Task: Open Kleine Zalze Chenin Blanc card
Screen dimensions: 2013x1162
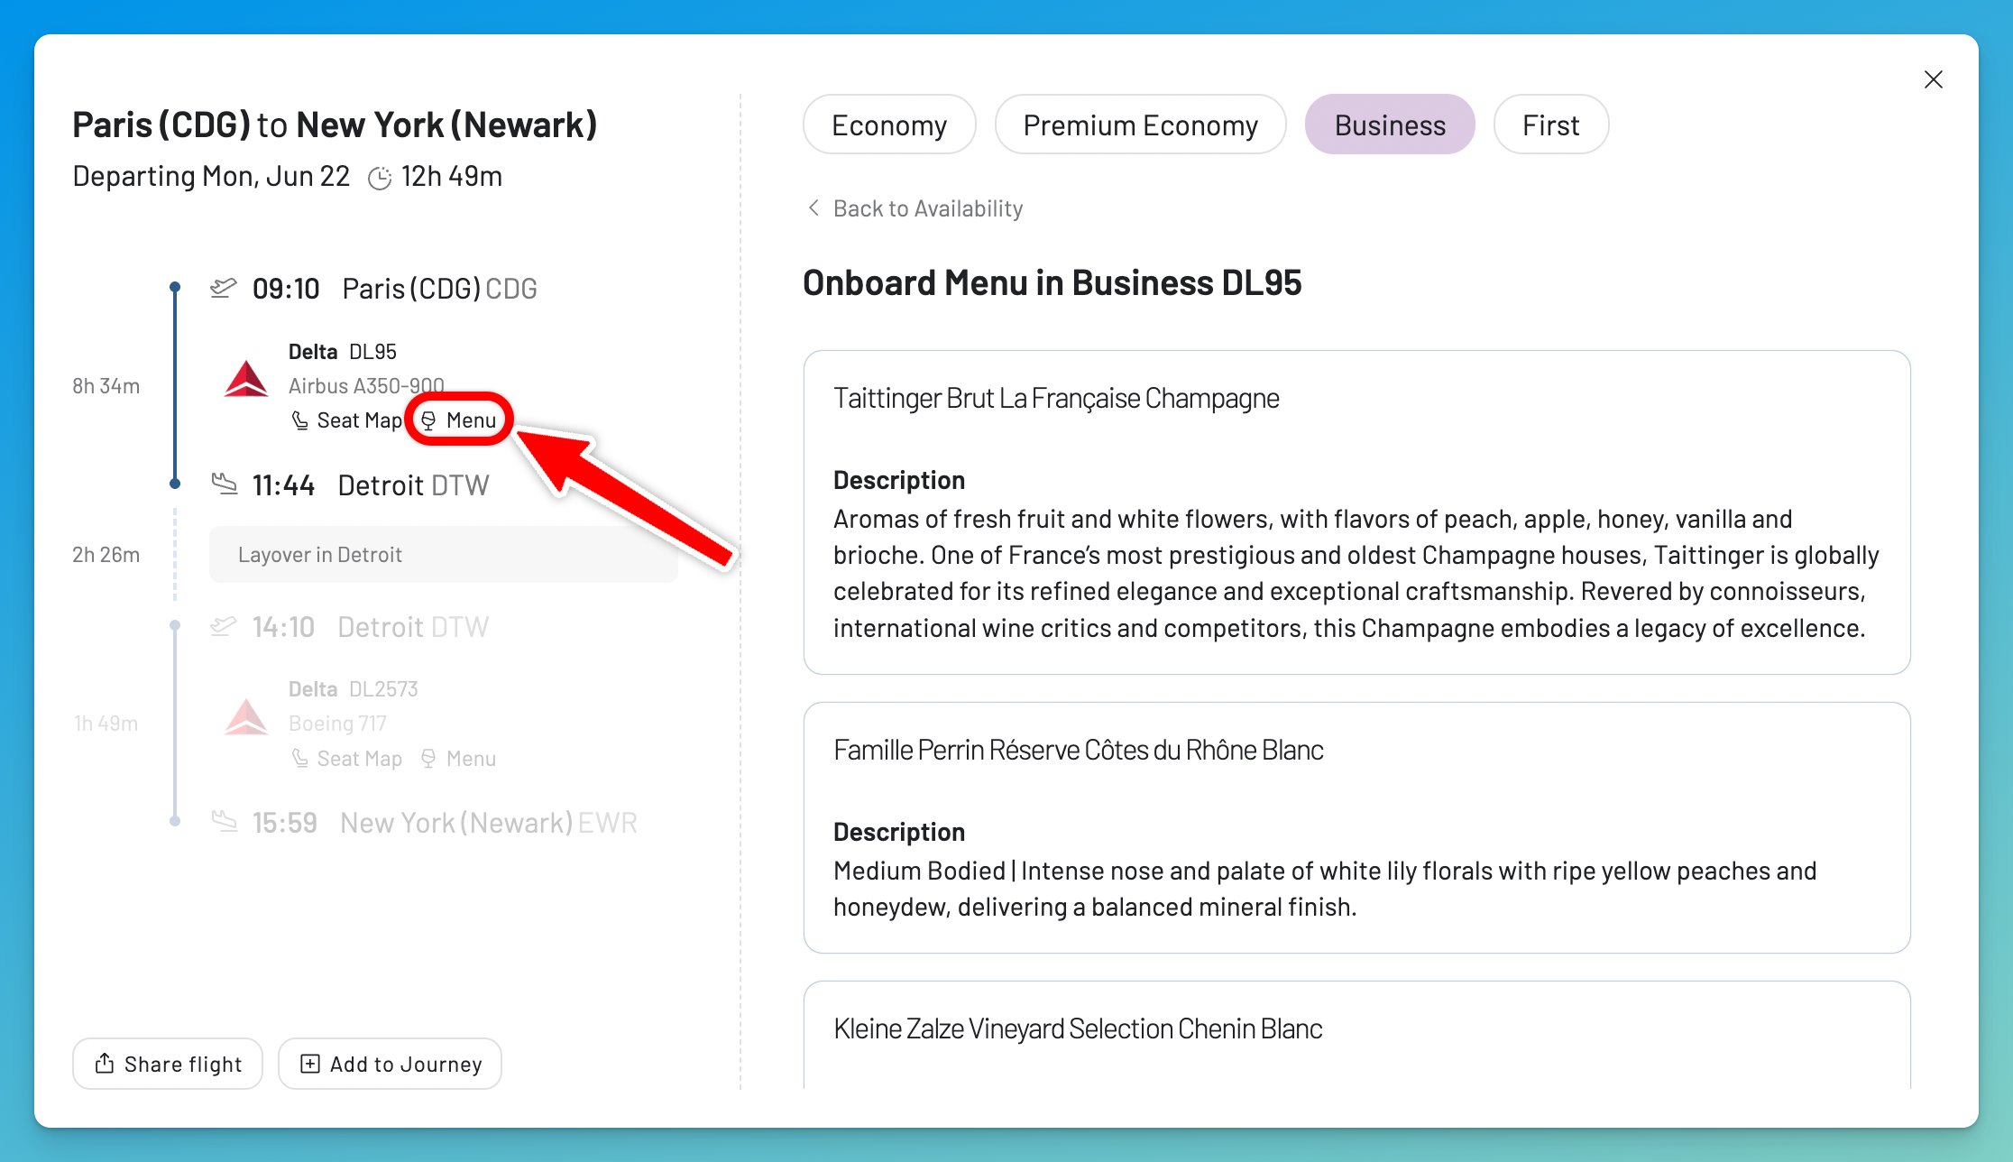Action: point(1356,1036)
